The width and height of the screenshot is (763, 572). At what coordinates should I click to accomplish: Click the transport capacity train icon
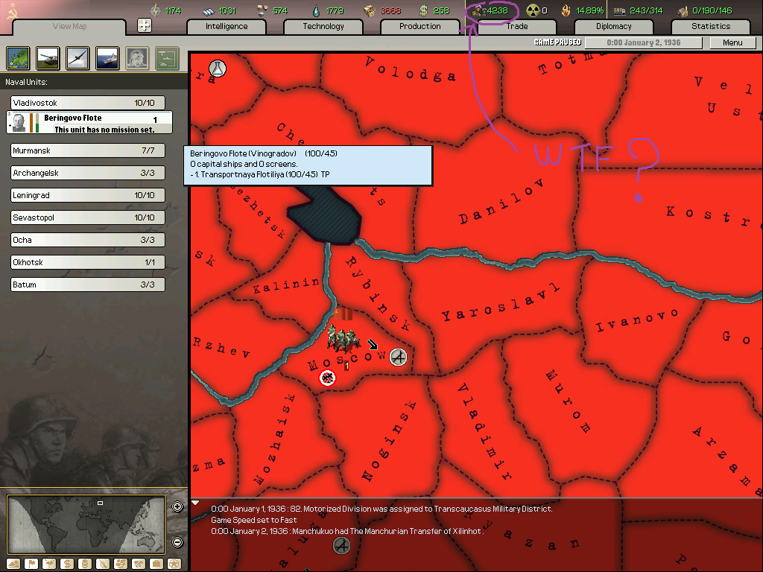pyautogui.click(x=619, y=10)
